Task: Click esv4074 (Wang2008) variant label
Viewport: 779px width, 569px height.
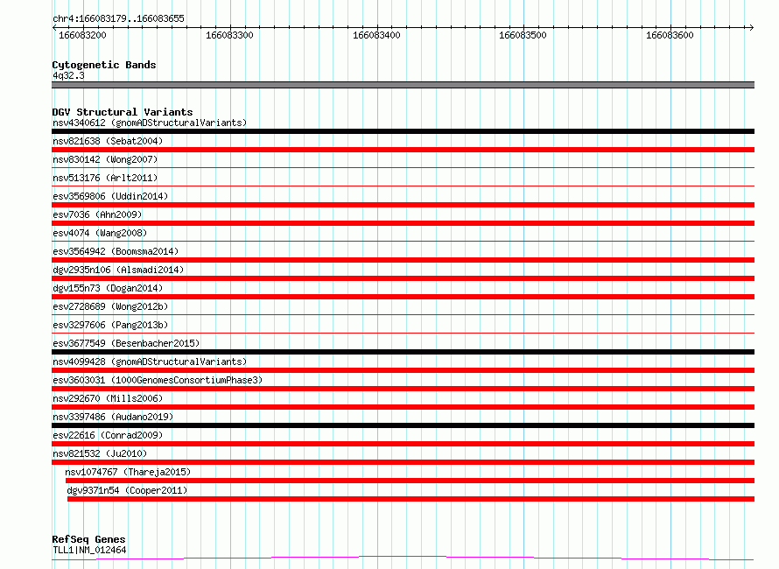Action: (100, 233)
